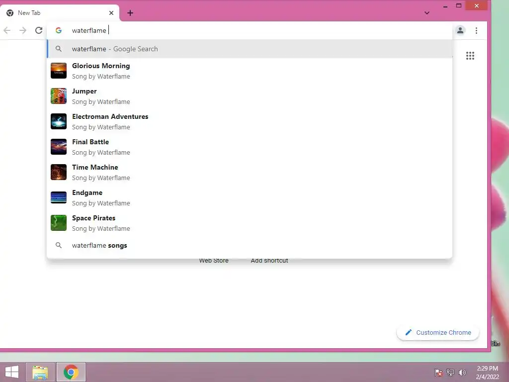
Task: Open the network status tray icon
Action: (450, 372)
